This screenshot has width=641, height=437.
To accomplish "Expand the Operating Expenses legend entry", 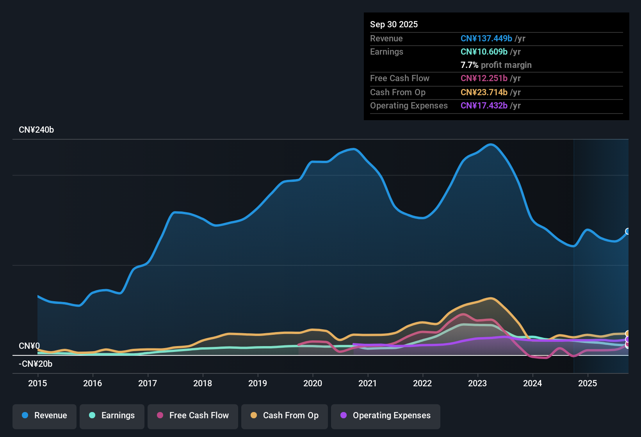I will 385,416.
